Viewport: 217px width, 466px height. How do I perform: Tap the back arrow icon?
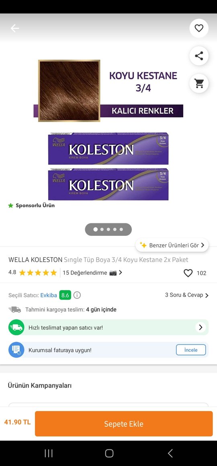pos(14,28)
